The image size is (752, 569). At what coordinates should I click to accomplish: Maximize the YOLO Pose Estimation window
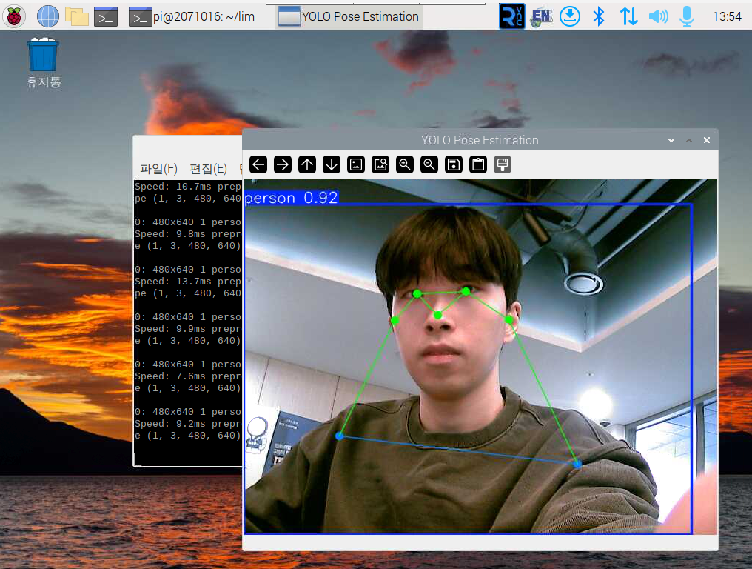pos(689,140)
